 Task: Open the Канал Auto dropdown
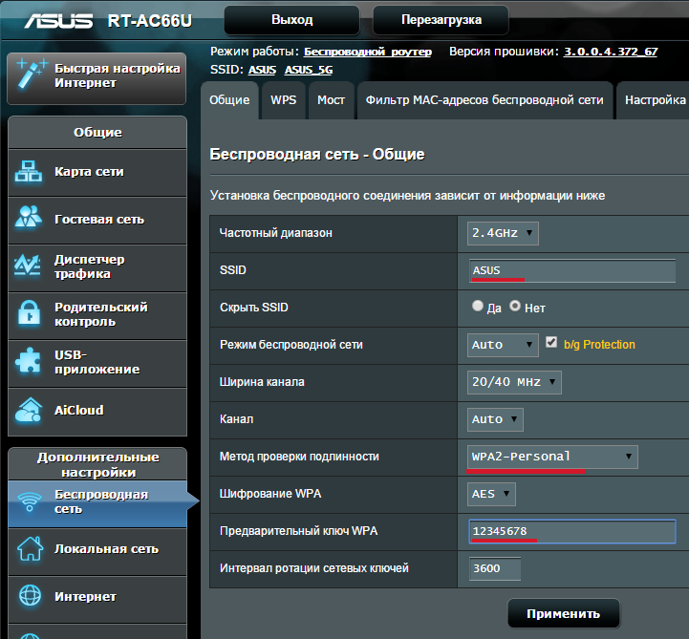[495, 419]
